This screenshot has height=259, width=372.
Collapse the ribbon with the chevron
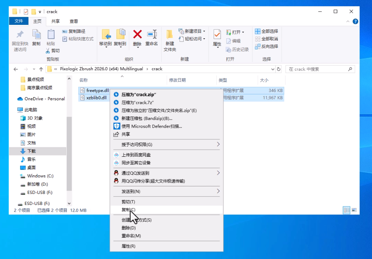[x=348, y=21]
